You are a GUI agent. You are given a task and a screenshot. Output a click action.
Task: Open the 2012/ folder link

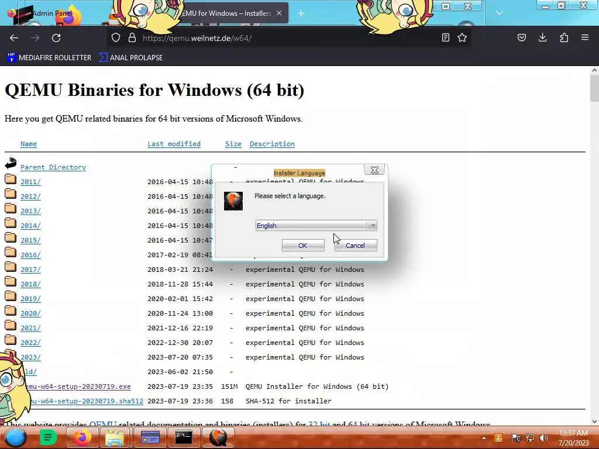[x=30, y=196]
